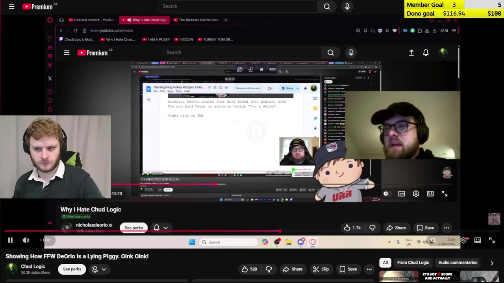Open more actions for nicholasdeorio video
504x283 pixels.
447,228
